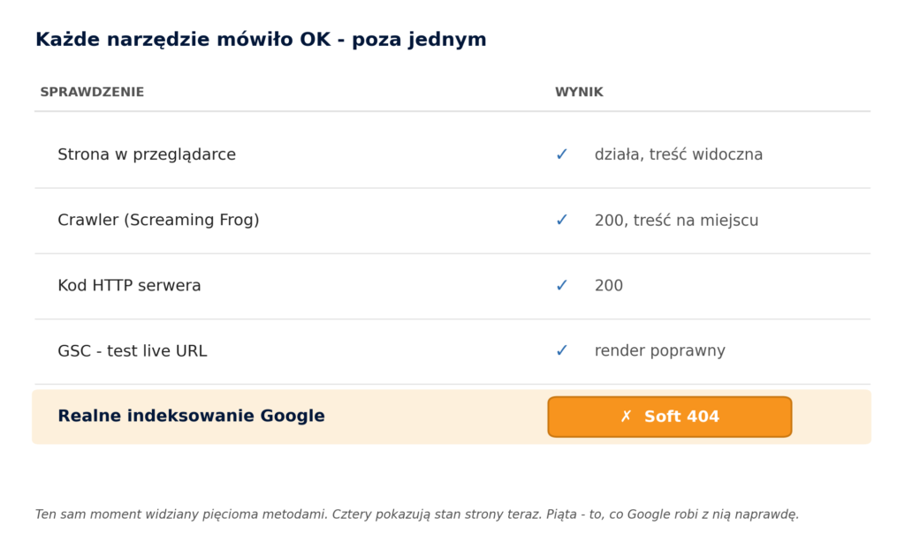
Task: Select the 'Crawler (Screaming Frog)' row label
Action: point(158,220)
